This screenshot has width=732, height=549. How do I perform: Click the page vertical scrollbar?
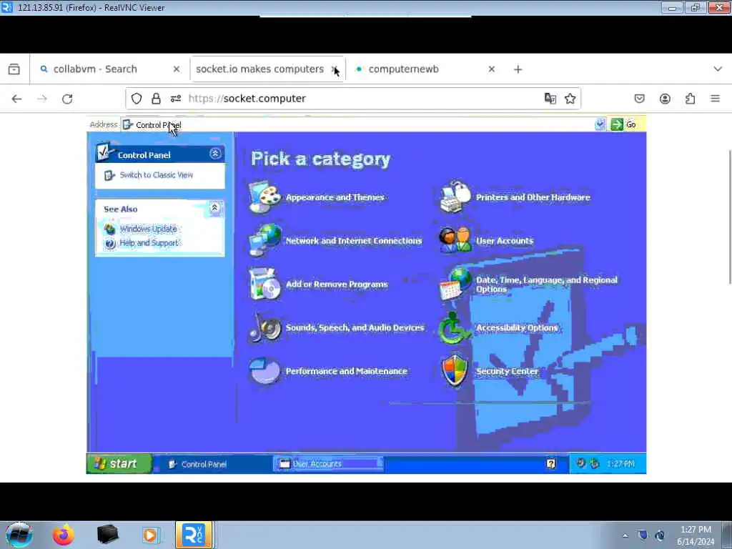[x=729, y=217]
